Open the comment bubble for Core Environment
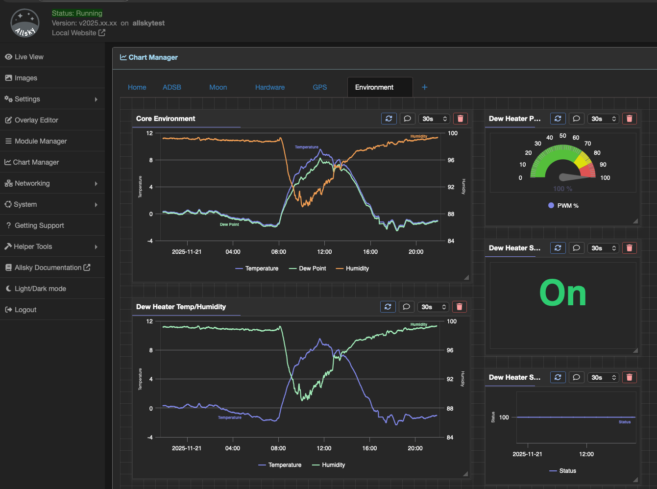 407,118
